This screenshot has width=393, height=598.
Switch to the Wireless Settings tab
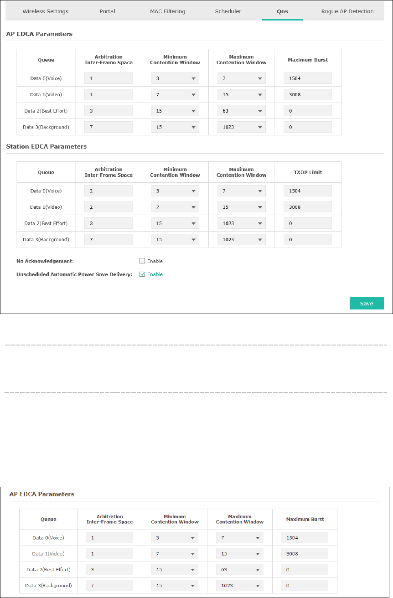(x=46, y=11)
